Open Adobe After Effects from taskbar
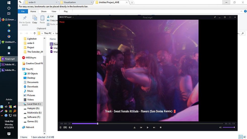This screenshot has height=139, width=247. [x=9, y=65]
